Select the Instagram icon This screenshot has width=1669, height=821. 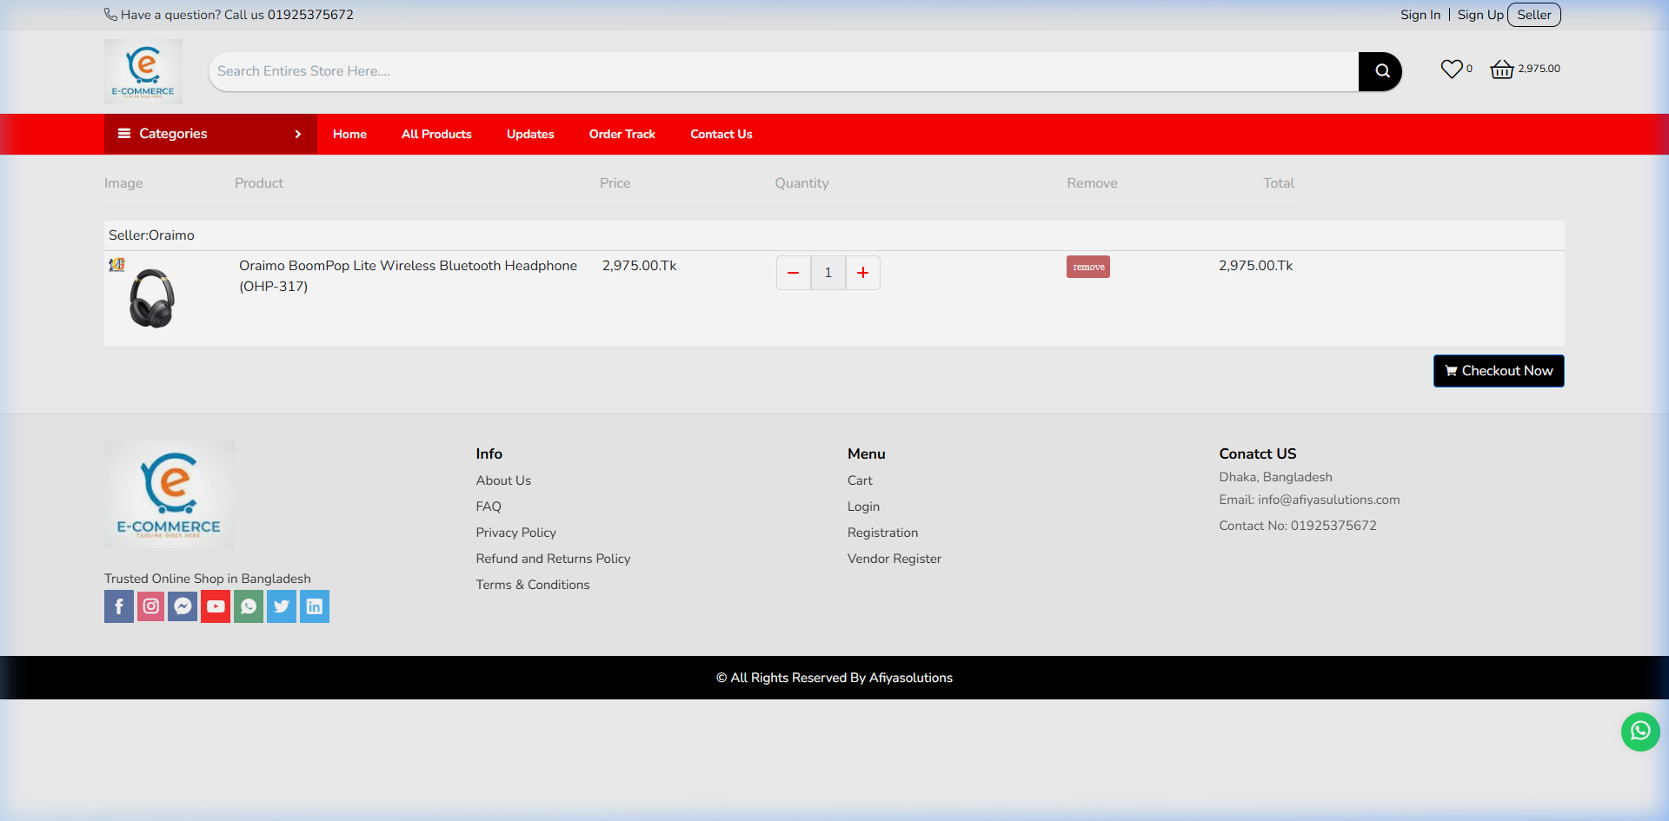click(150, 606)
